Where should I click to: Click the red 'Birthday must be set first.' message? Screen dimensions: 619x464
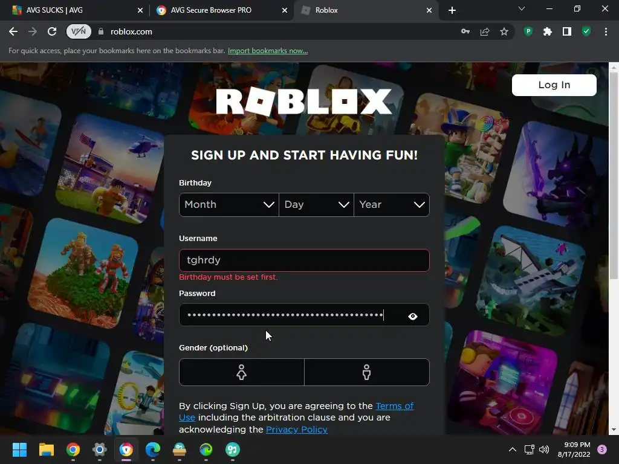(x=228, y=277)
